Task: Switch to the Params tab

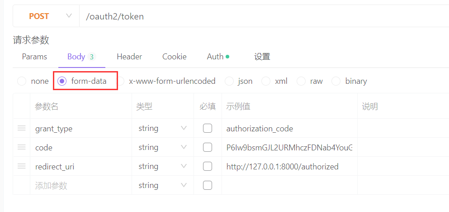Action: (34, 57)
